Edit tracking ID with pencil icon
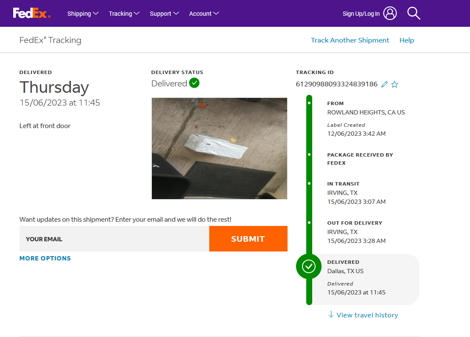Viewport: 470px width, 337px height. point(385,84)
